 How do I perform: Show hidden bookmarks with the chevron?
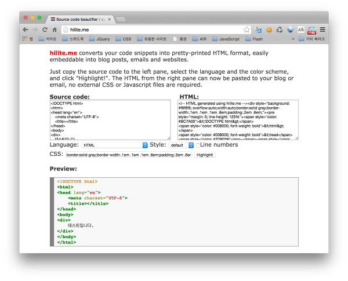pos(293,39)
